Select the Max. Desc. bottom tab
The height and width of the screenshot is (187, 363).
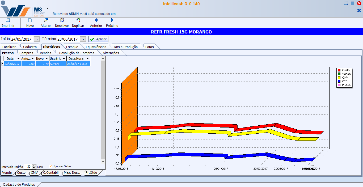(72, 173)
